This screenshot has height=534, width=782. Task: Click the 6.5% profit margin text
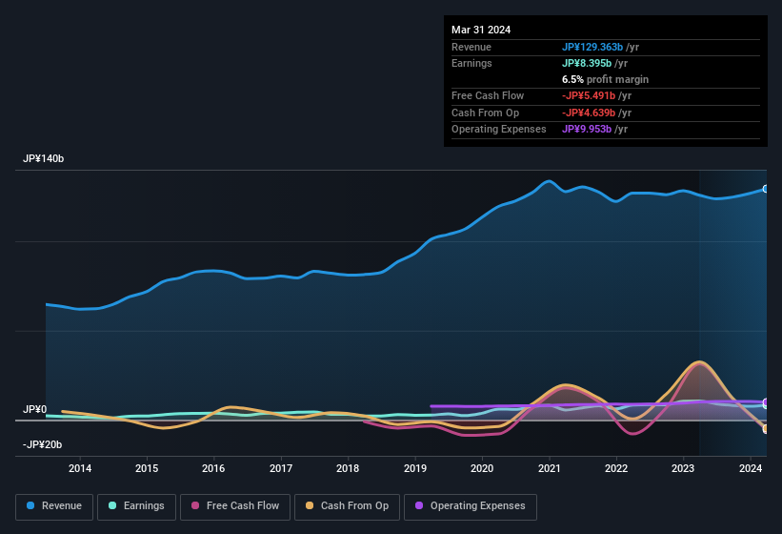(606, 79)
